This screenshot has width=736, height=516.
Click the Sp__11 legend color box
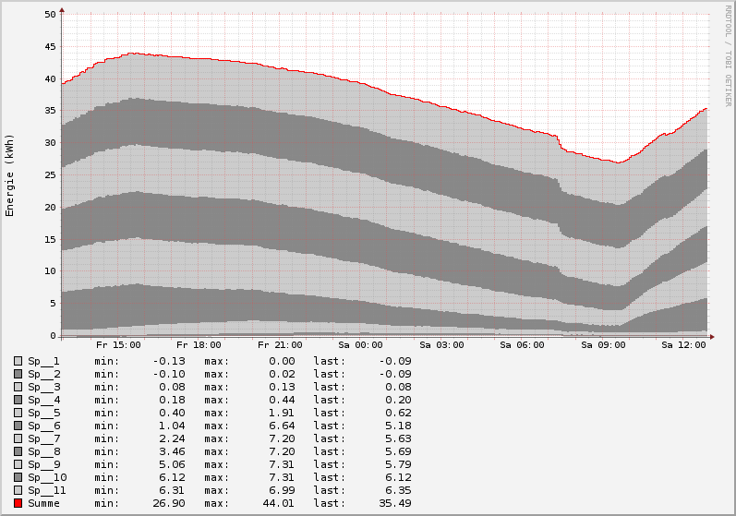click(18, 490)
